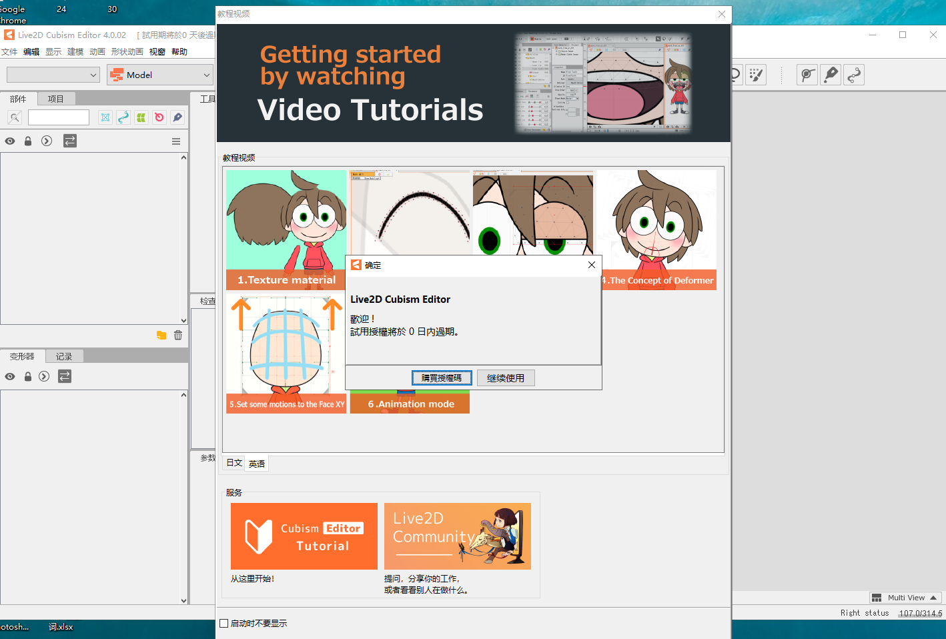The width and height of the screenshot is (946, 639).
Task: Switch to the 变形器 tab
Action: tap(22, 356)
